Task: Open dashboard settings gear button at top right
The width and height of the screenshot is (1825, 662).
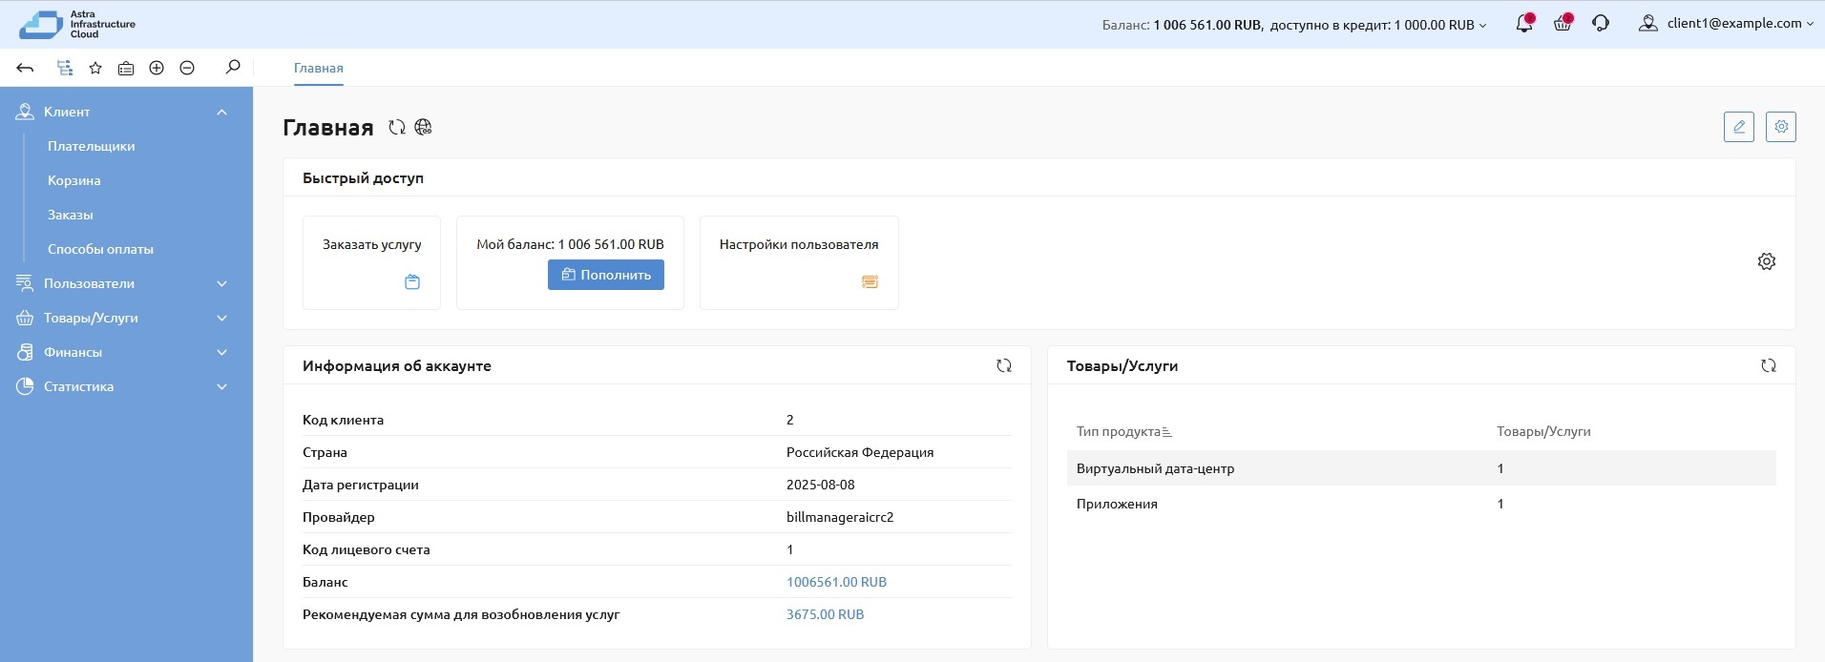Action: [1781, 127]
